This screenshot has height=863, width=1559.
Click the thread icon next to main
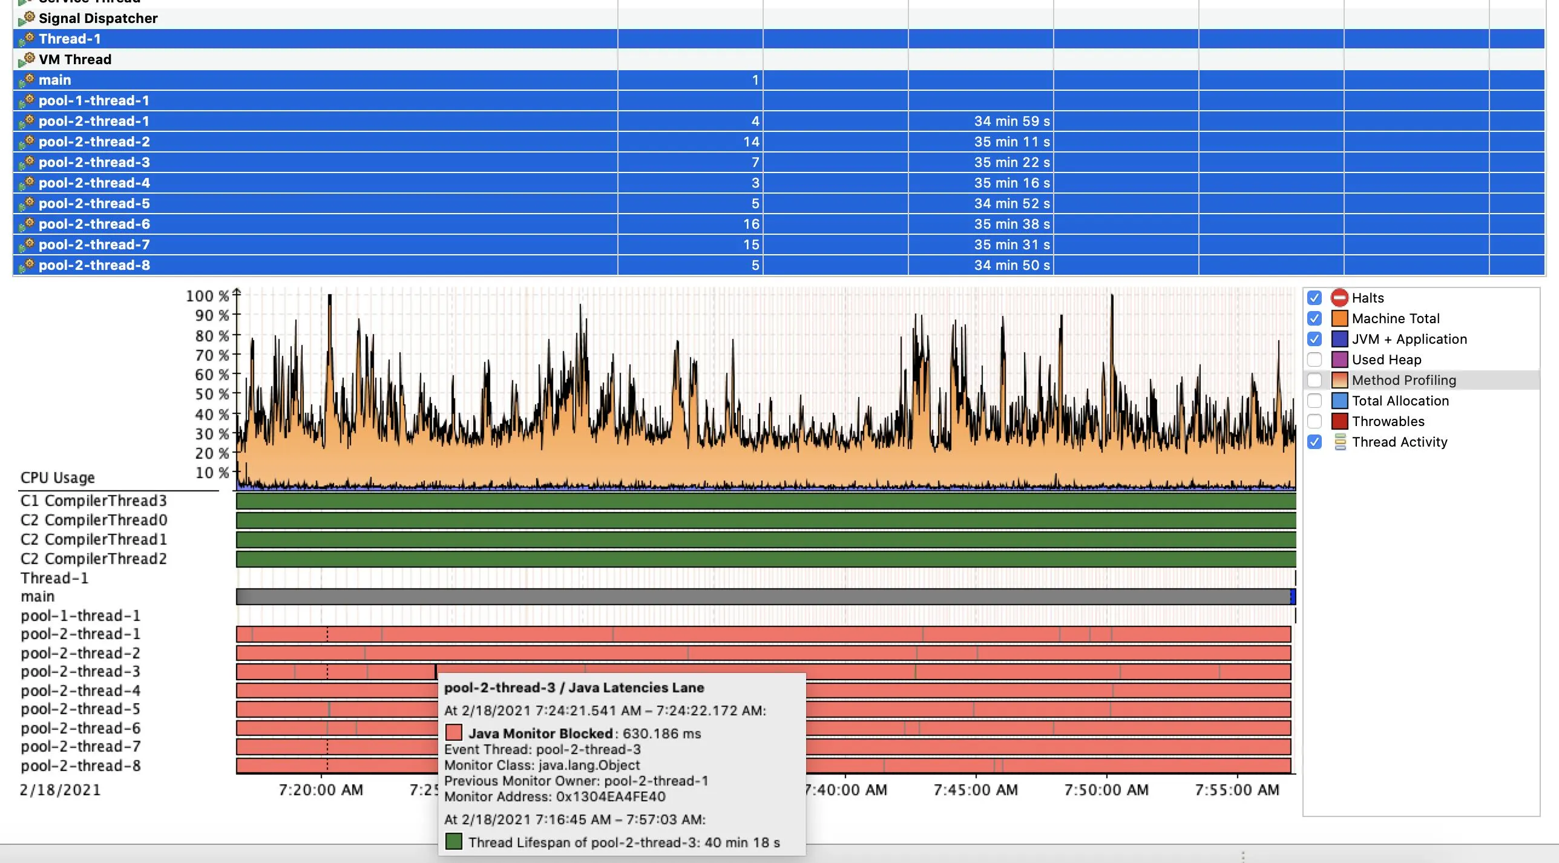[x=27, y=80]
